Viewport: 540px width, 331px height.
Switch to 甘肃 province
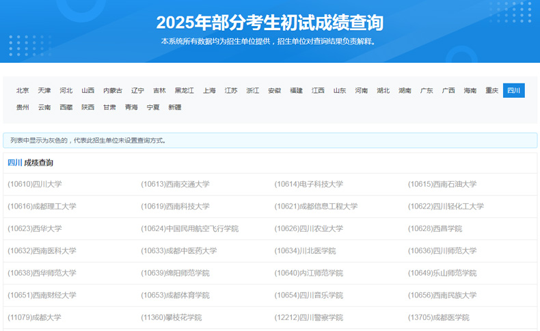tap(109, 107)
